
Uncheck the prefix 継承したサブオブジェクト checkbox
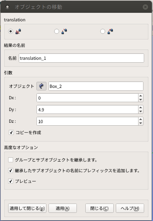click(x=11, y=170)
